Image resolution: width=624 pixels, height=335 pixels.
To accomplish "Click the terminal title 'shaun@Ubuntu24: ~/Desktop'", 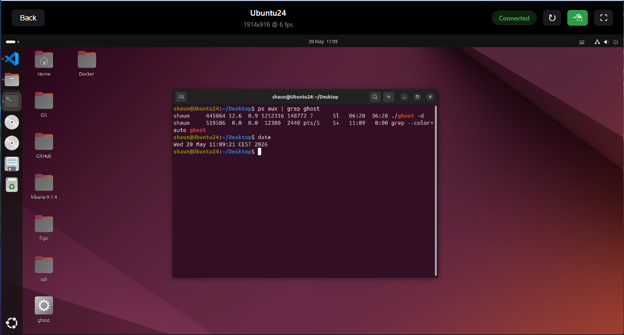I will (x=305, y=97).
